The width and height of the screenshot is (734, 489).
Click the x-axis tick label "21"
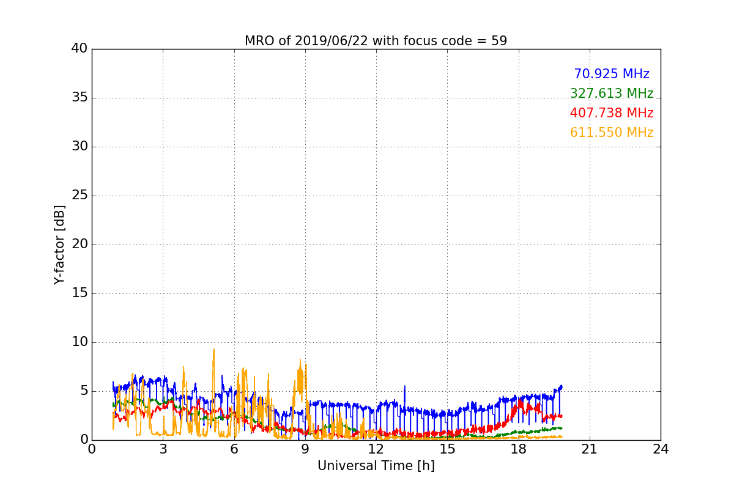590,449
